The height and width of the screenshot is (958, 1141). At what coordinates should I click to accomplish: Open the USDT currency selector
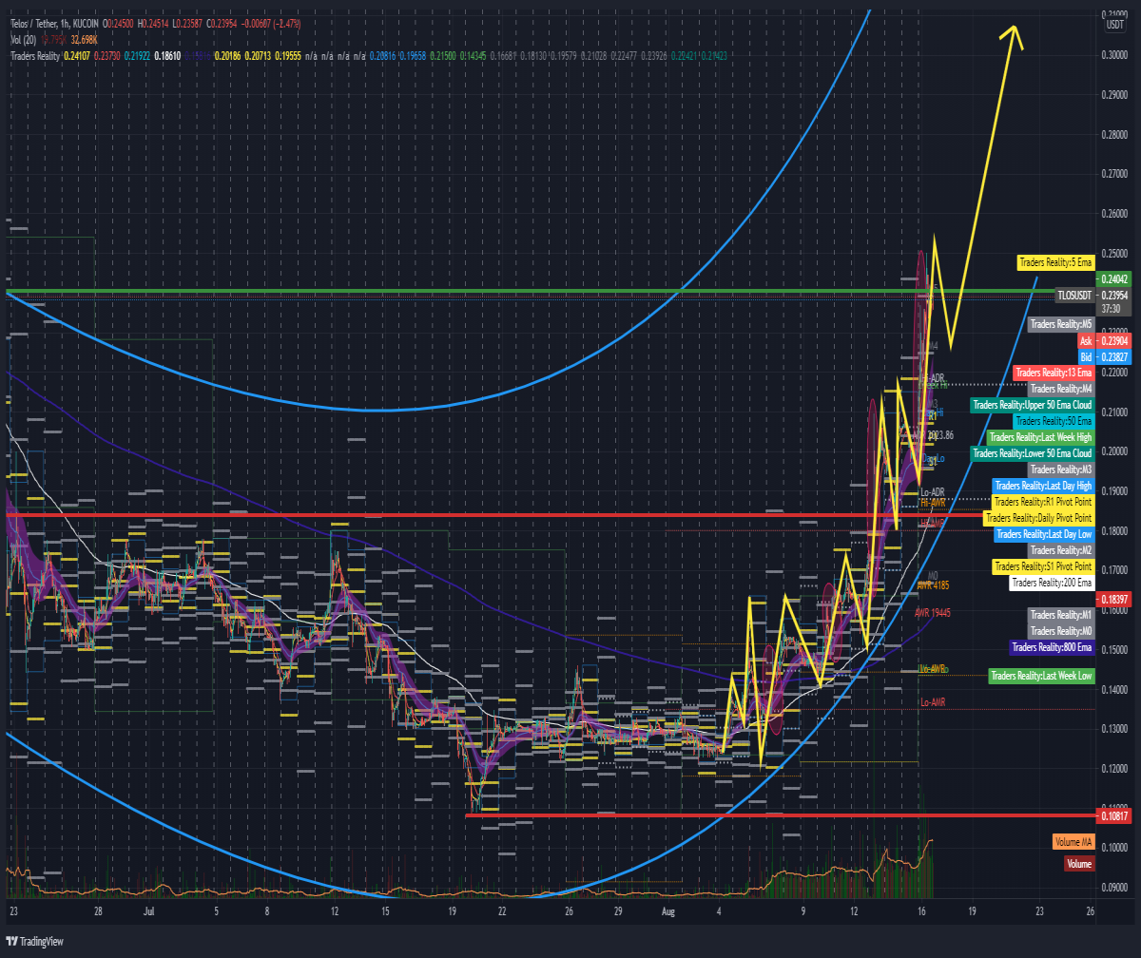(x=1114, y=25)
